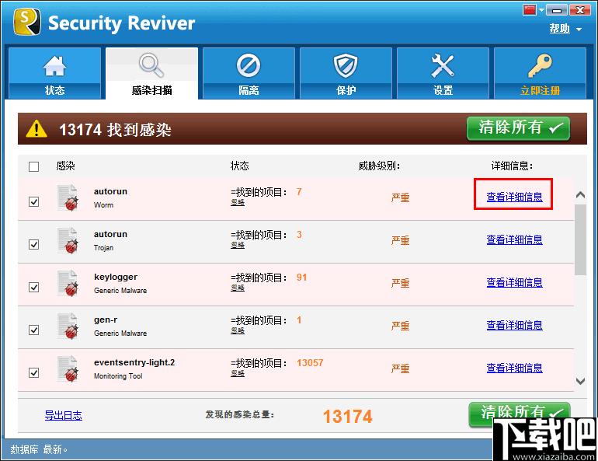The height and width of the screenshot is (461, 598).
Task: Click 忽略 link under eventsentry-light.2
Action: tap(238, 373)
